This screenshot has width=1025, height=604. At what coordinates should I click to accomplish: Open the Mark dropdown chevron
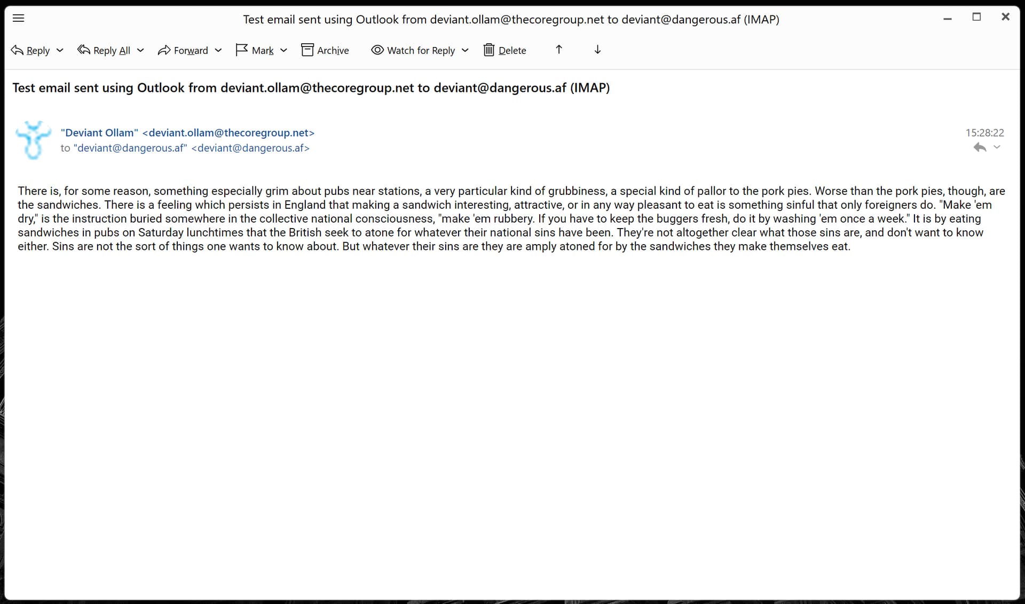(283, 50)
